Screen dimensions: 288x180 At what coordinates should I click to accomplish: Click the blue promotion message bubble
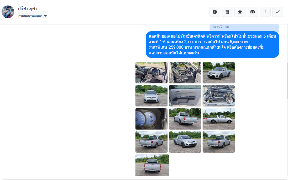(212, 44)
